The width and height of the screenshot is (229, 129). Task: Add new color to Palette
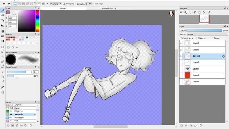coord(8,47)
